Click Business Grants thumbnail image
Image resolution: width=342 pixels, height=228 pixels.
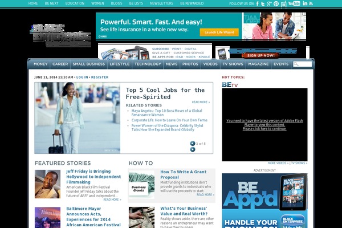tap(141, 185)
